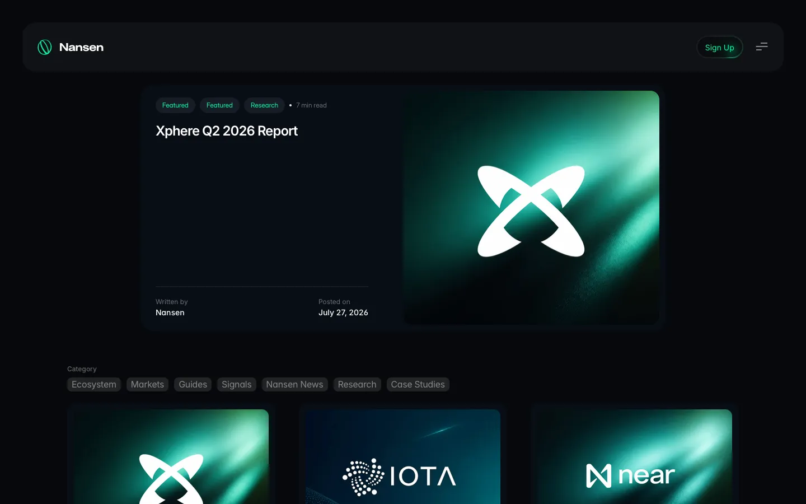Click the large Xphere featured image
806x504 pixels.
531,208
